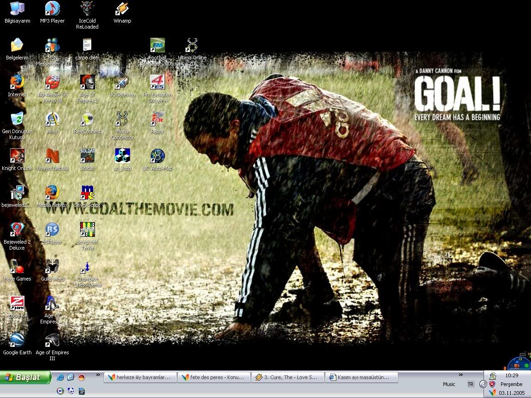This screenshot has width=531, height=398.
Task: Launch MSN Messenger 7.0 shortcut
Action: (52, 52)
